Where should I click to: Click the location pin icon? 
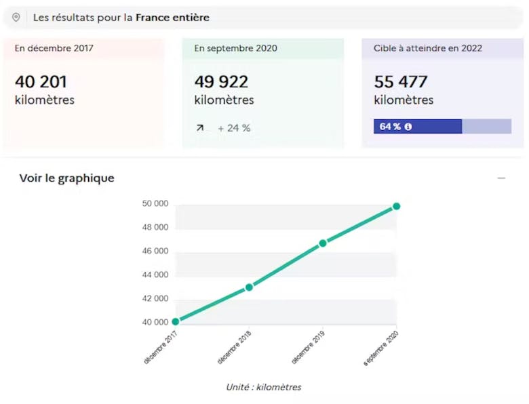click(16, 18)
